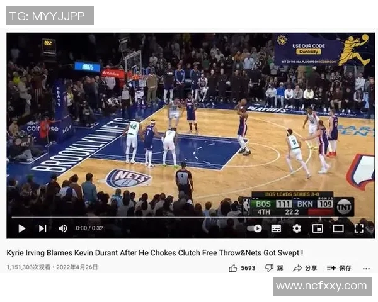Share the video via arrow icon
The image size is (378, 302).
[x=305, y=268]
